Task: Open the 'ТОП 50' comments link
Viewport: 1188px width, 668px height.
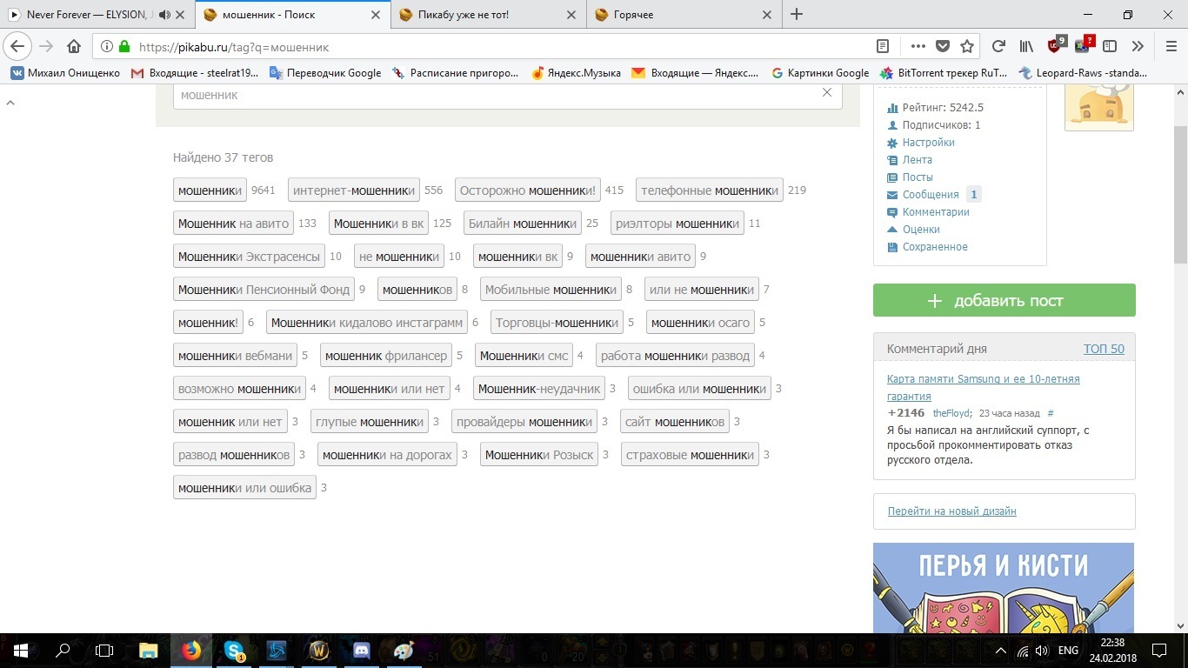Action: [x=1103, y=349]
